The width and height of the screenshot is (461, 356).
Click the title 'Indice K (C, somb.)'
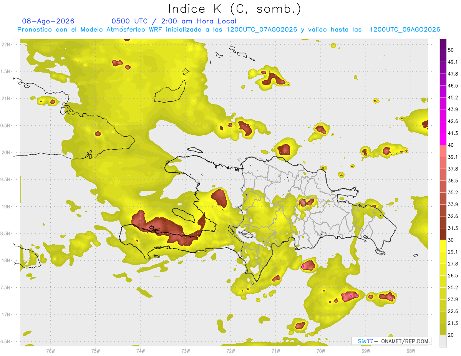[x=234, y=9]
